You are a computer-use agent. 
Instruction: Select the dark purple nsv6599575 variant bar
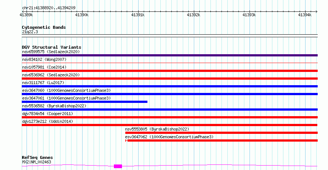coord(170,55)
